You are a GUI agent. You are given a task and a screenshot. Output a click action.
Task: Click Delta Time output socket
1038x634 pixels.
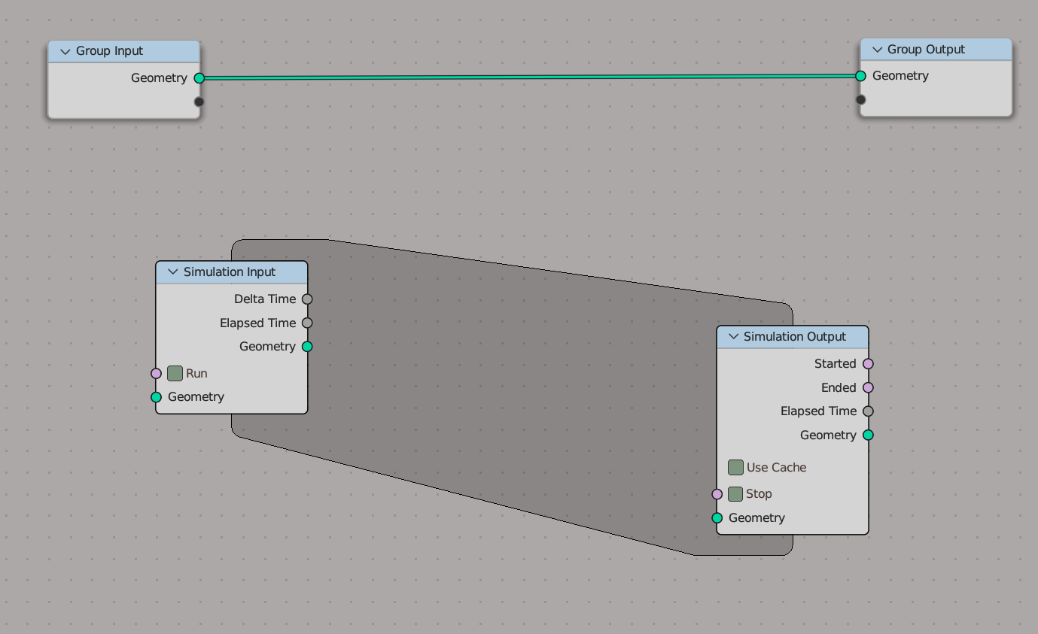307,299
